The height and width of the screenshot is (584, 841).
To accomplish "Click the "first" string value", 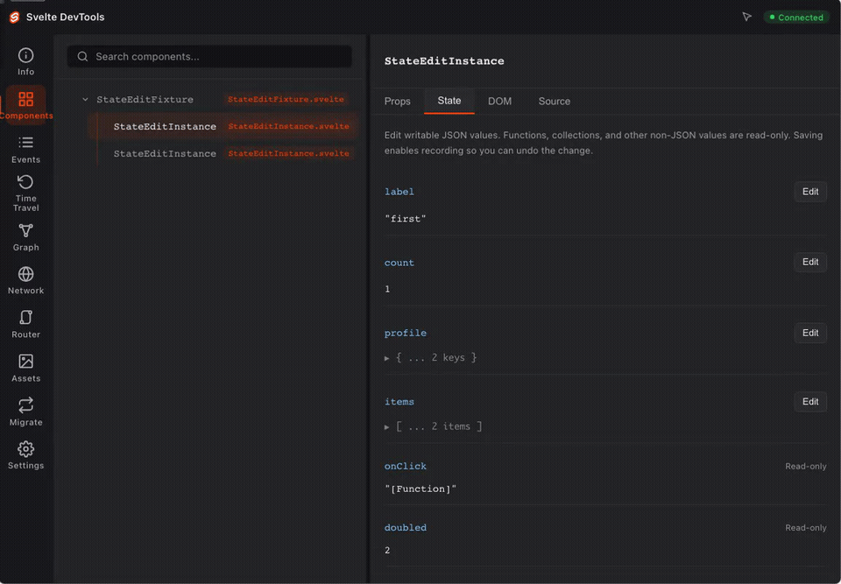I will tap(406, 219).
